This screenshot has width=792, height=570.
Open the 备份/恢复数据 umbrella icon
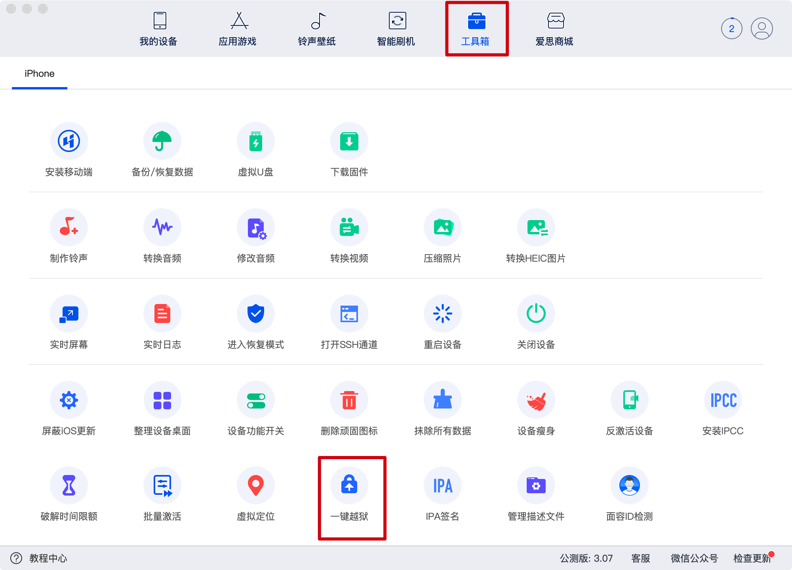tap(162, 141)
